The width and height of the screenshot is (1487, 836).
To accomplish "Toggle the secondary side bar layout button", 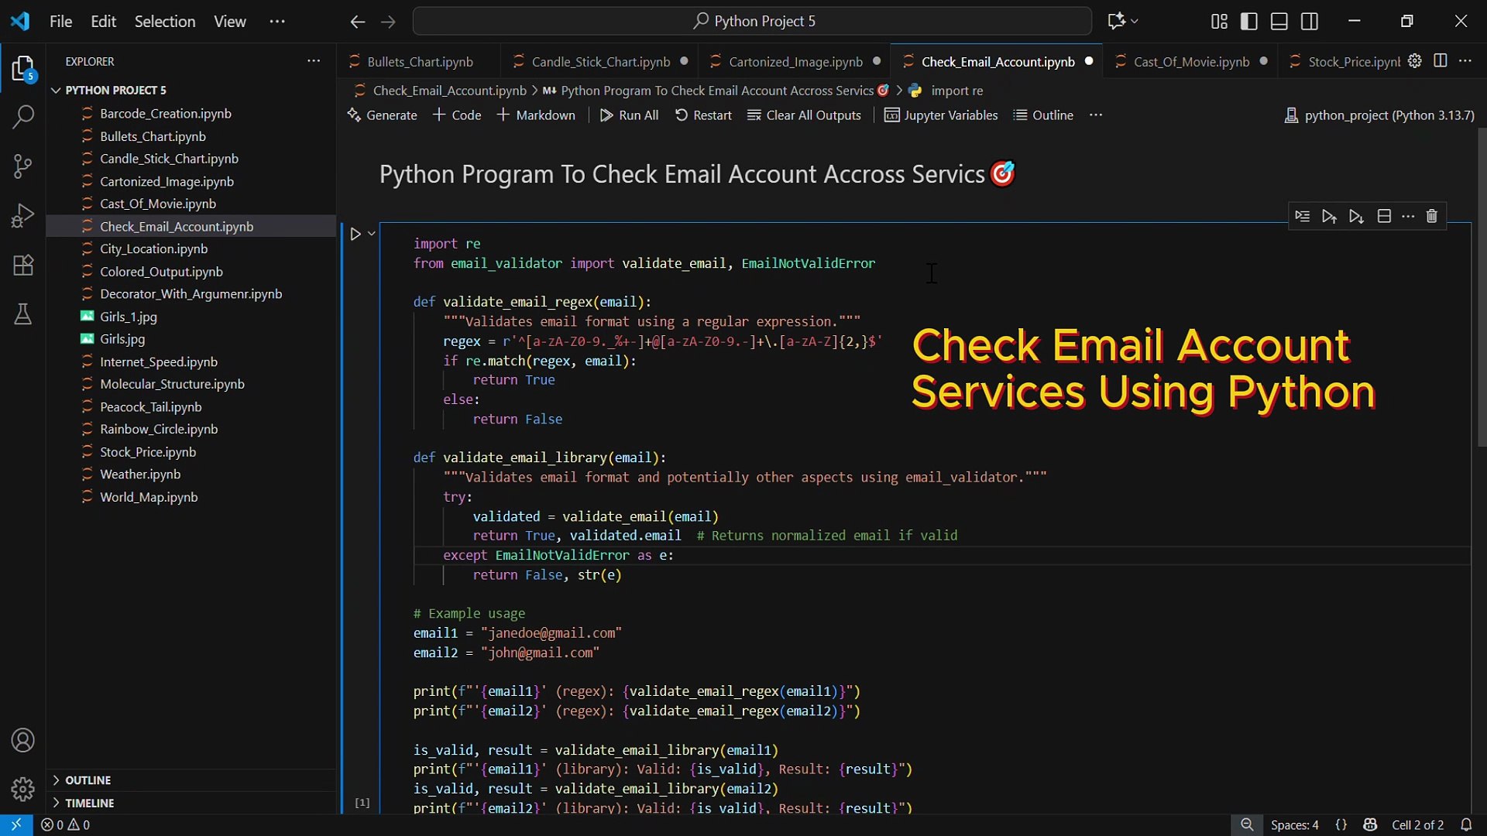I will (1309, 21).
